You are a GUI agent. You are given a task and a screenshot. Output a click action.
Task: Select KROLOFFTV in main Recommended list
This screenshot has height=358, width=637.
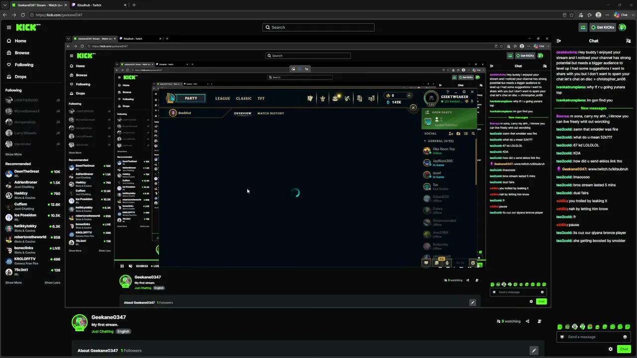click(x=33, y=261)
